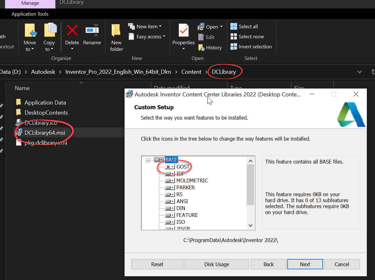Viewport: 375px width, 280px height.
Task: Open the Manage ribbon tab
Action: (30, 3)
